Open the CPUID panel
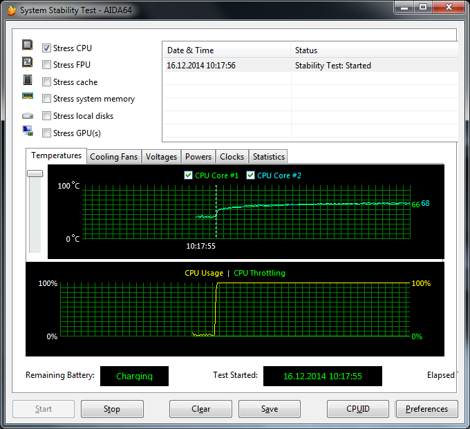The width and height of the screenshot is (470, 429). coord(358,409)
